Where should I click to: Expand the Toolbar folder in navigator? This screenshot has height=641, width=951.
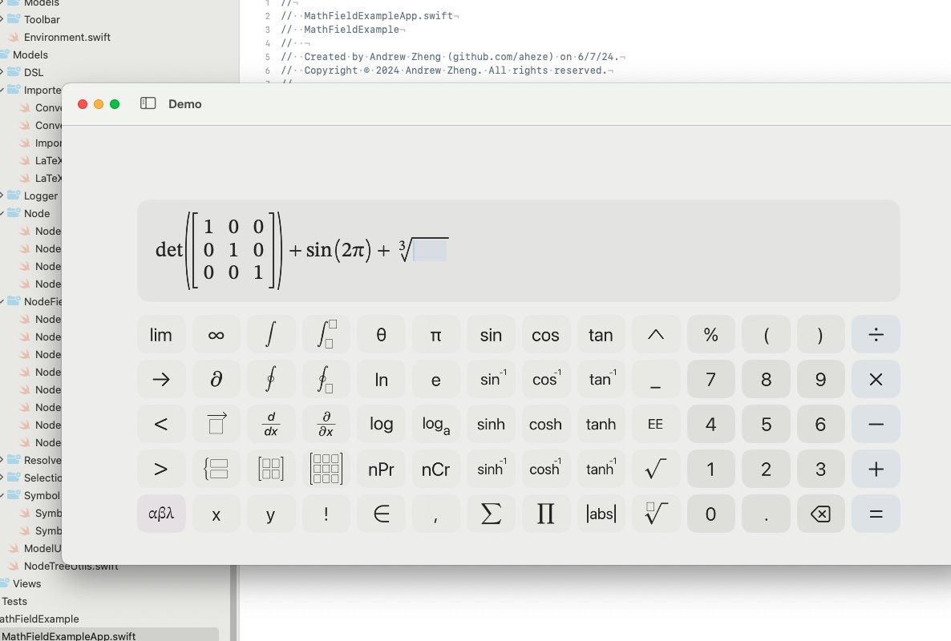(x=2, y=19)
